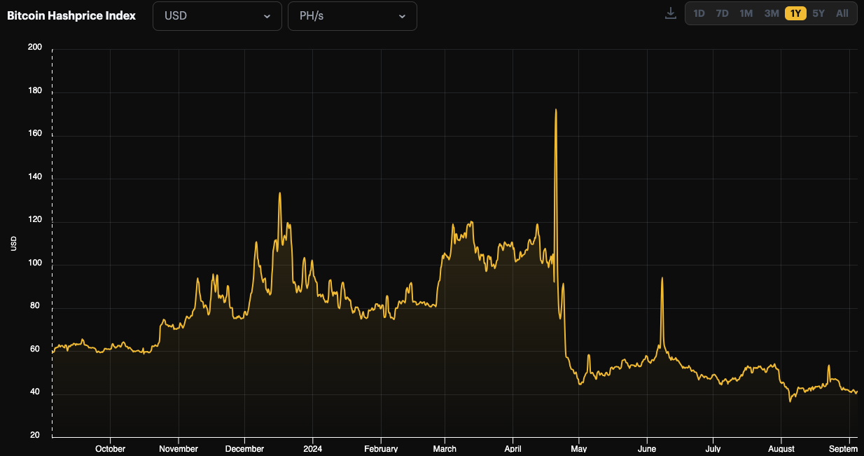864x456 pixels.
Task: Switch chart range to 7D
Action: (723, 13)
